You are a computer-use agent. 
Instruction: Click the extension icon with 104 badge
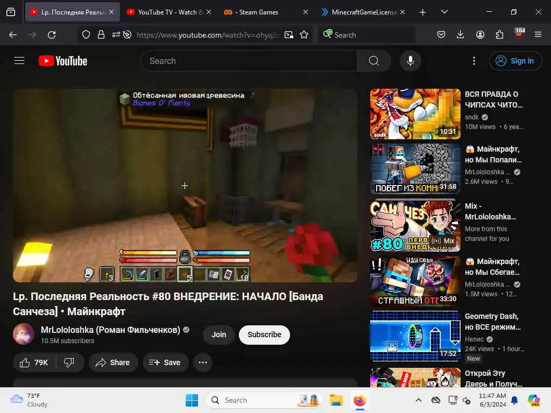(519, 34)
